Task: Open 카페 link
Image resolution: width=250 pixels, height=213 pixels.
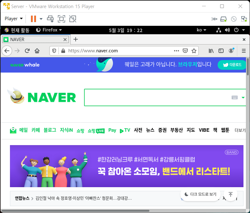Action: coord(35,130)
